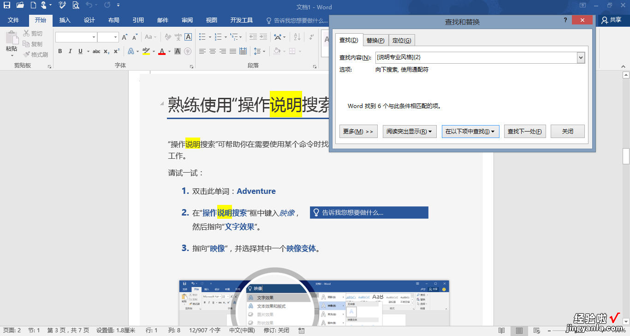Open 在以下项中查找 dropdown button
This screenshot has height=336, width=630.
tap(470, 132)
